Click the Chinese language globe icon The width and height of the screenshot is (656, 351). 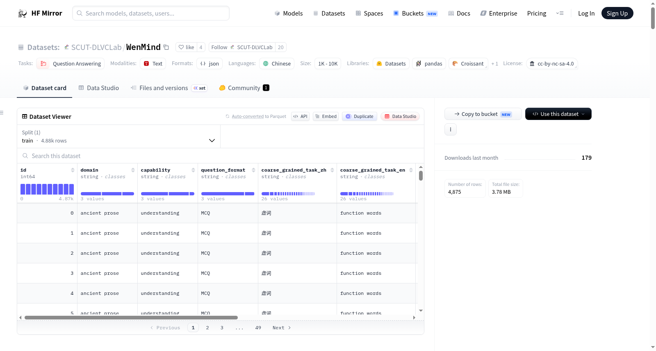266,63
